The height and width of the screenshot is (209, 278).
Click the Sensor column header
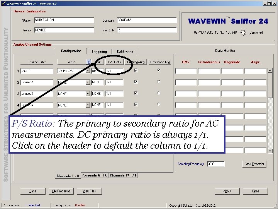(71, 62)
